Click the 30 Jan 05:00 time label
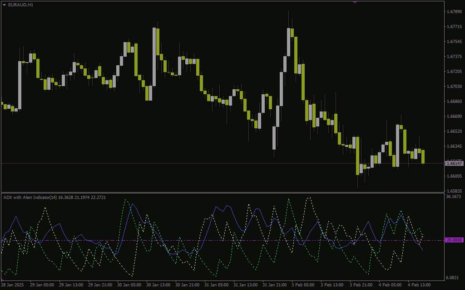The height and width of the screenshot is (290, 465). tap(129, 285)
